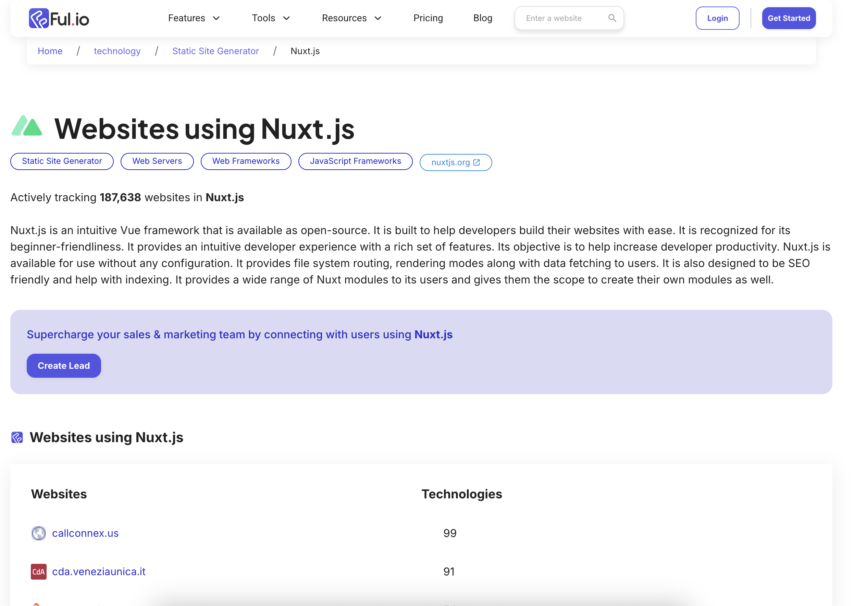
Task: Open the callconnex.us website link
Action: [85, 533]
